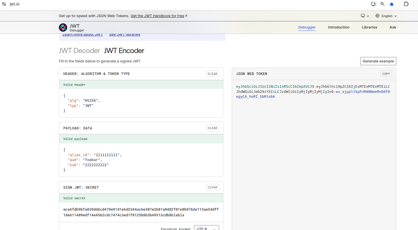The image size is (418, 230).
Task: Open the browser extensions puzzle icon
Action: click(406, 4)
